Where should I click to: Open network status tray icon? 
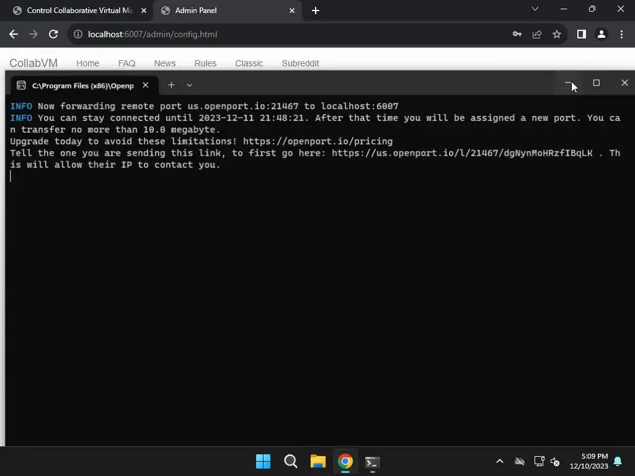539,461
